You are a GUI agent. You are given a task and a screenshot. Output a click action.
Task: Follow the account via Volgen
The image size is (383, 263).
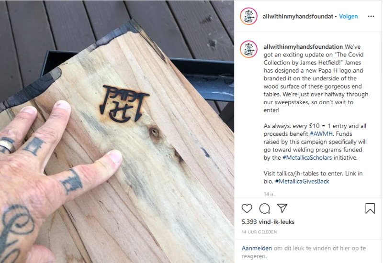(x=349, y=16)
